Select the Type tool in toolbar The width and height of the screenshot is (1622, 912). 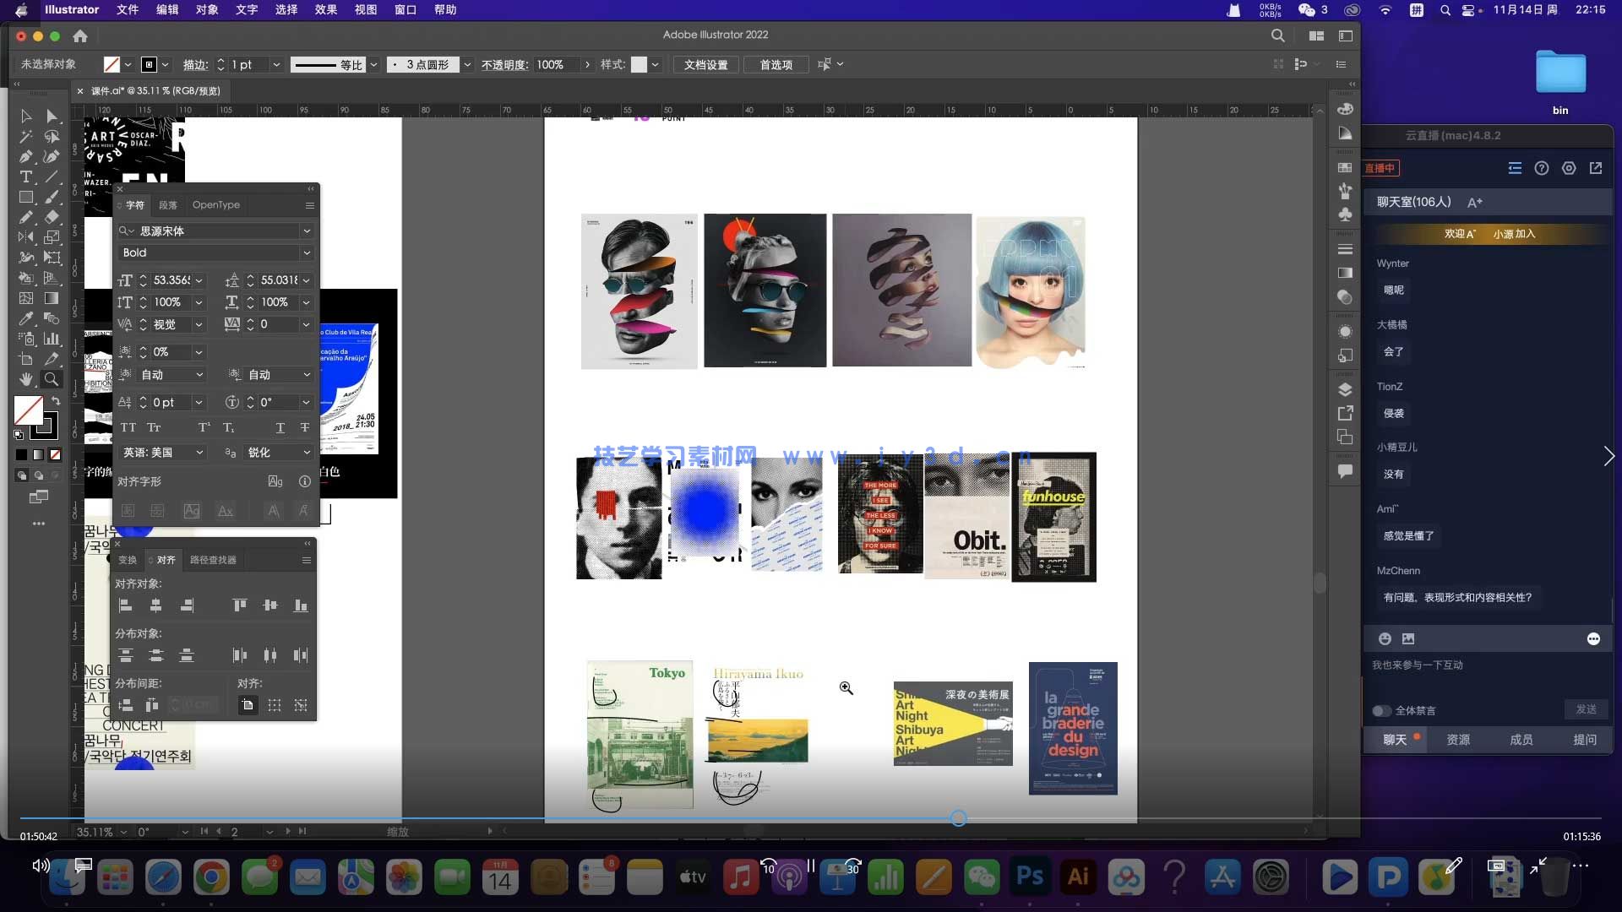tap(26, 176)
